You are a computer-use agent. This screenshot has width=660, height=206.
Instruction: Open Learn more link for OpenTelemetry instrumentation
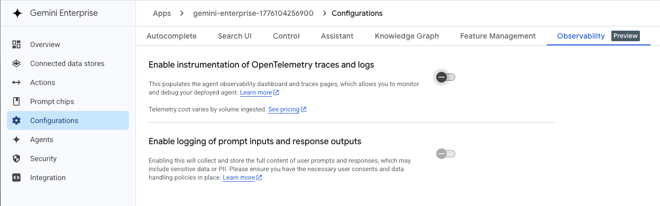(256, 92)
